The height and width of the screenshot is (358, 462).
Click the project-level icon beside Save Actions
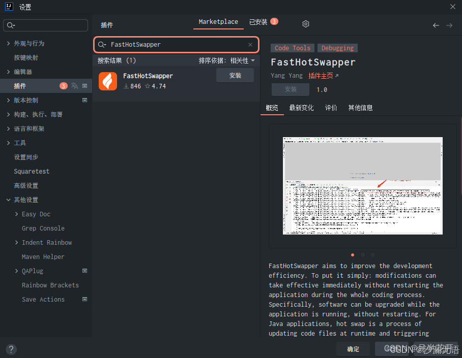[85, 299]
